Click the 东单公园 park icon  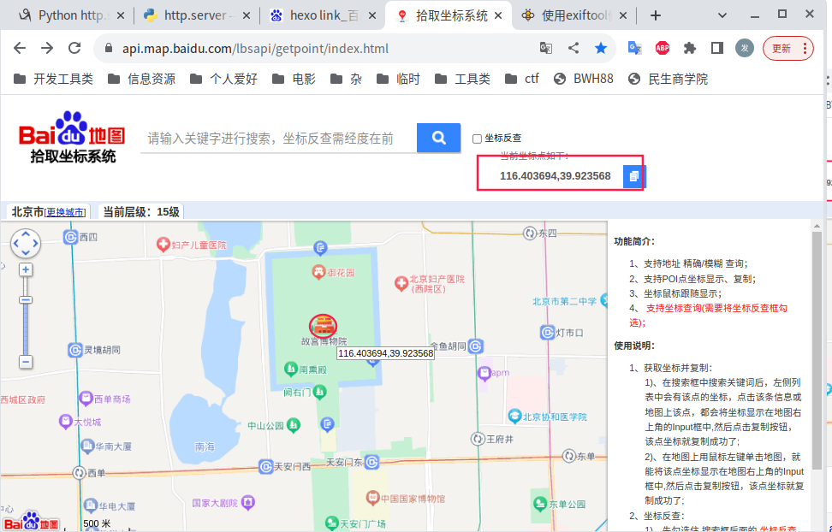(539, 504)
